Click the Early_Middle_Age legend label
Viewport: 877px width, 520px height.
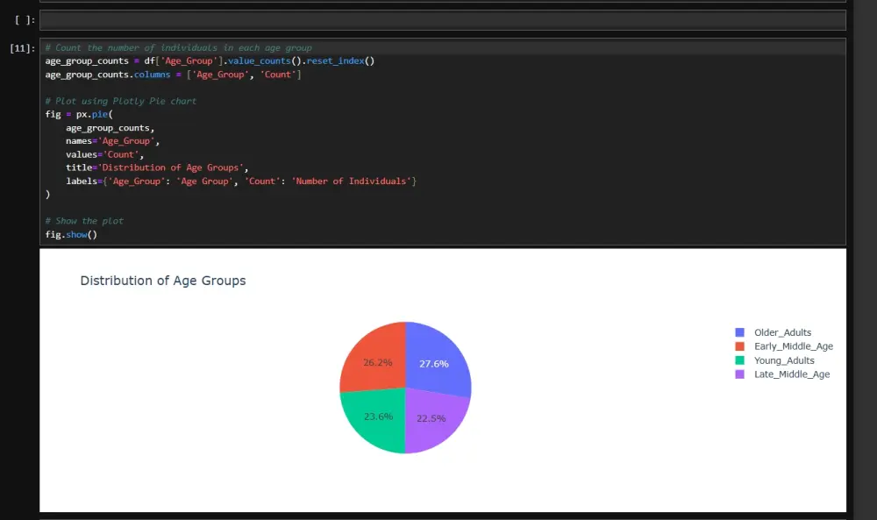pyautogui.click(x=793, y=346)
